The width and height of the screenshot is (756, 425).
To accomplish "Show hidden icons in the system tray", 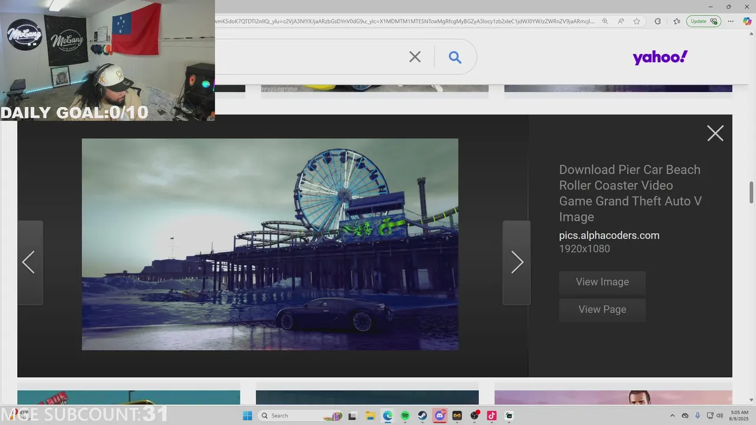I will pos(673,416).
